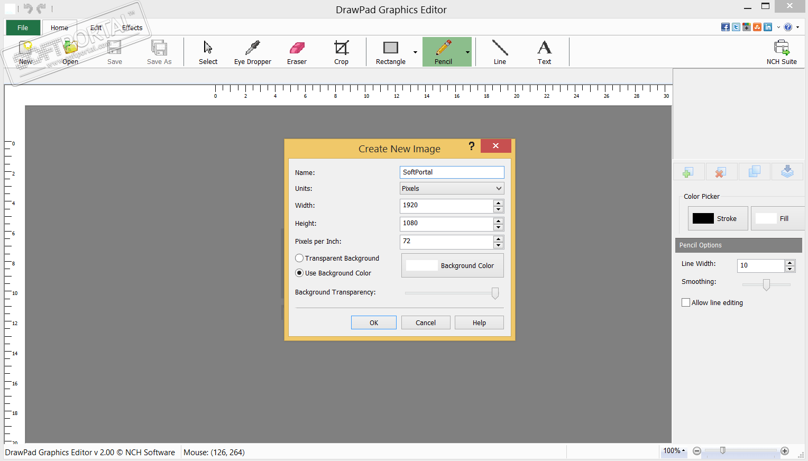Viewport: 808px width, 461px height.
Task: Select Transparent Background radio option
Action: [x=299, y=258]
